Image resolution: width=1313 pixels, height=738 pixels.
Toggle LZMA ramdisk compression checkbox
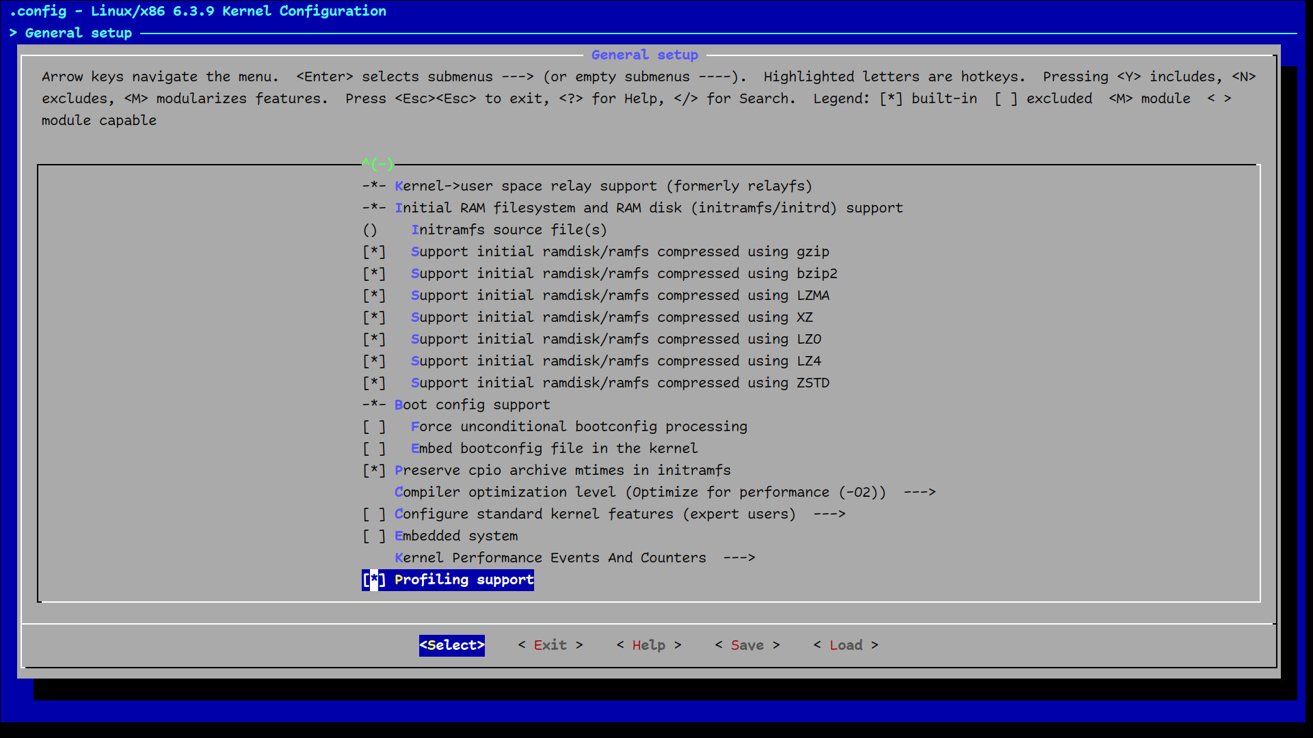tap(374, 295)
